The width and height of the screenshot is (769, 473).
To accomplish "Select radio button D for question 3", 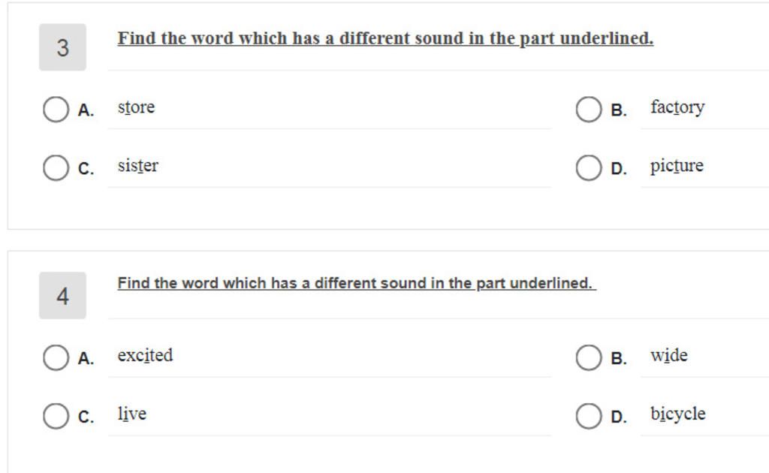I will click(x=589, y=168).
